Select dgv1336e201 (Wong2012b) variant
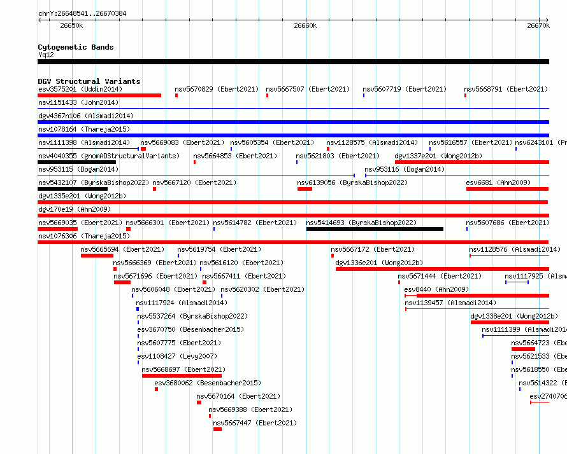This screenshot has height=454, width=567. (379, 263)
